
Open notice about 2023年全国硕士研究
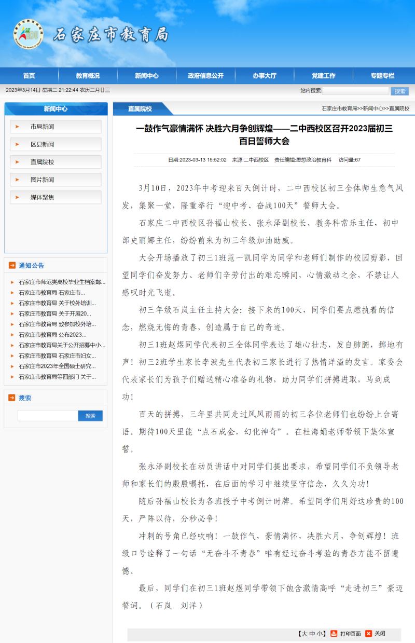(57, 366)
